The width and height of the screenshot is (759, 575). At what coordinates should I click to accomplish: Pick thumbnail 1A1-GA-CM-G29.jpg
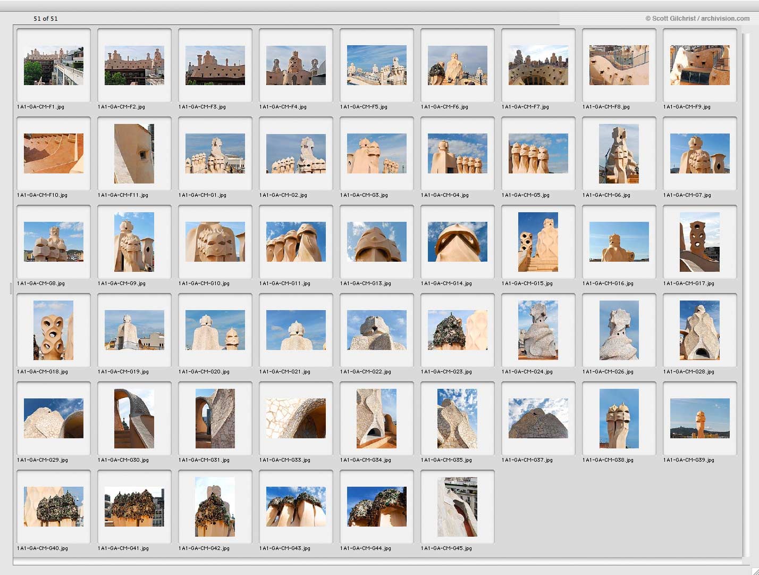[54, 419]
